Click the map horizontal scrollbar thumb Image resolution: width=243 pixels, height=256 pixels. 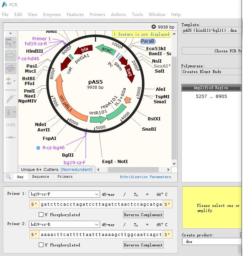[133, 169]
